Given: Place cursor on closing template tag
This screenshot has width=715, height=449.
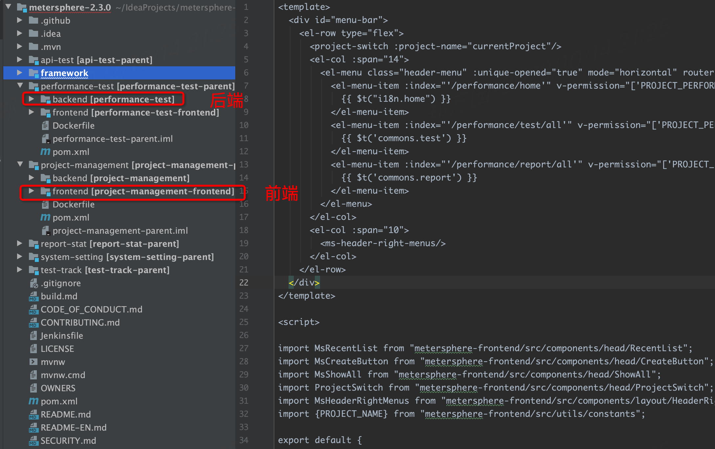Looking at the screenshot, I should point(306,296).
